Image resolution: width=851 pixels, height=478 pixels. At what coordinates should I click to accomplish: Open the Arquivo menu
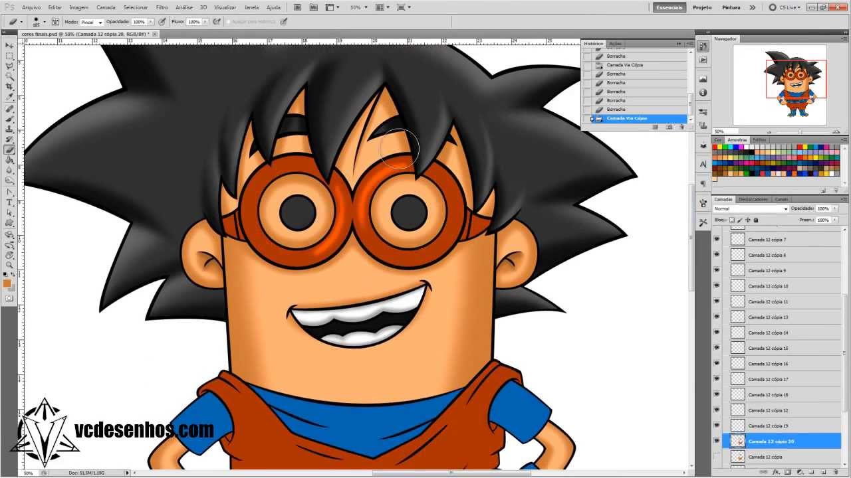(x=31, y=7)
